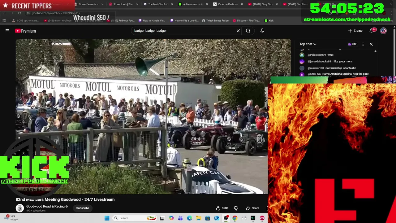The image size is (396, 223).
Task: Go to YouTube Premium home logo
Action: coord(25,31)
